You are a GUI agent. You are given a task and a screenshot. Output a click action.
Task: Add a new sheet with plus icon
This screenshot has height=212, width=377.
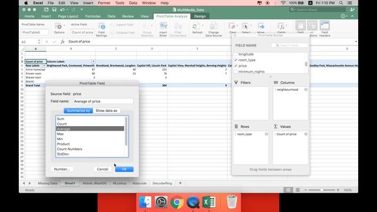180,183
